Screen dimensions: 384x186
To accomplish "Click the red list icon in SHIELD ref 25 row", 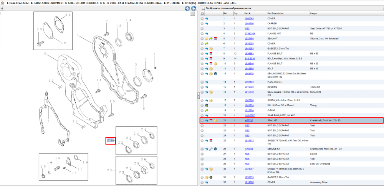I will point(211,140).
